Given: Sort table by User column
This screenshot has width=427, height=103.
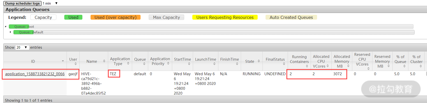Looking at the screenshot, I should pyautogui.click(x=73, y=61).
